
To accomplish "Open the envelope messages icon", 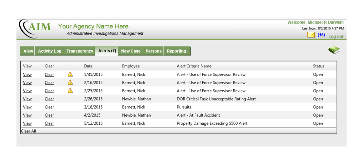I will 311,35.
